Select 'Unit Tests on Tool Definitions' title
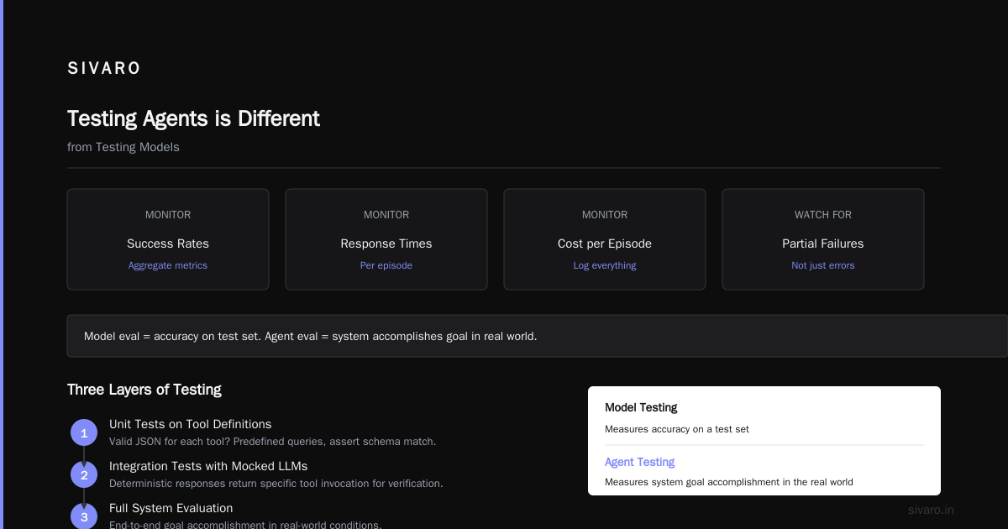1008x529 pixels. coord(191,424)
